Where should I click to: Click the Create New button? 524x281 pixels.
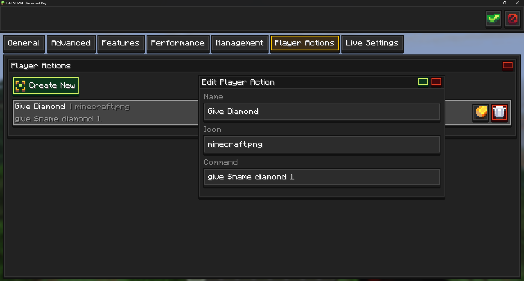pyautogui.click(x=46, y=85)
